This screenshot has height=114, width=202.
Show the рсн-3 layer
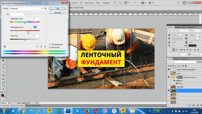point(169,73)
